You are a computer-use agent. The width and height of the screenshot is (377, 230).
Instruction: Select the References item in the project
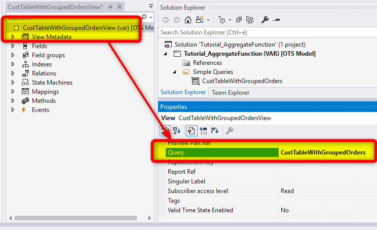[207, 63]
